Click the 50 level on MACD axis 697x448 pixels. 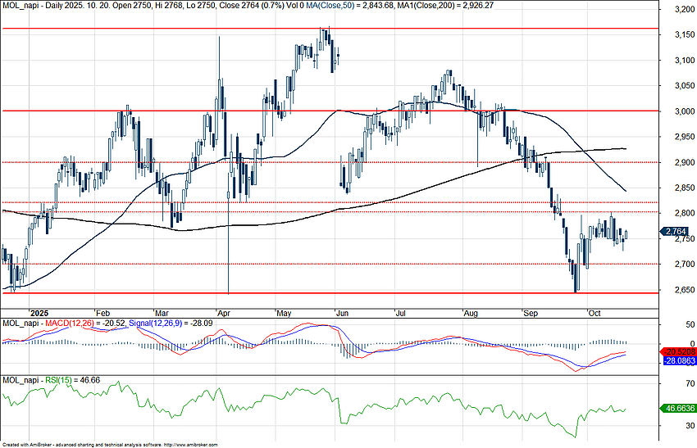point(669,325)
